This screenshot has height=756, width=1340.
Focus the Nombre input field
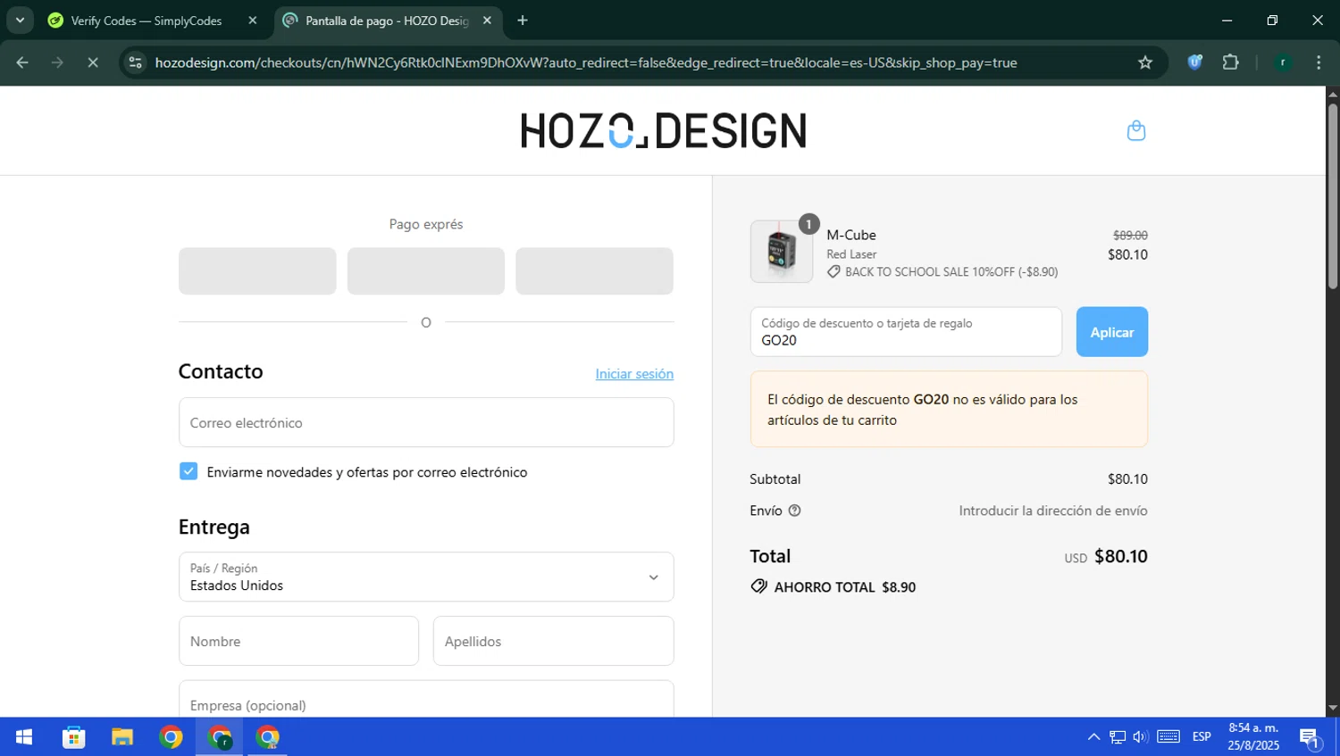click(298, 641)
